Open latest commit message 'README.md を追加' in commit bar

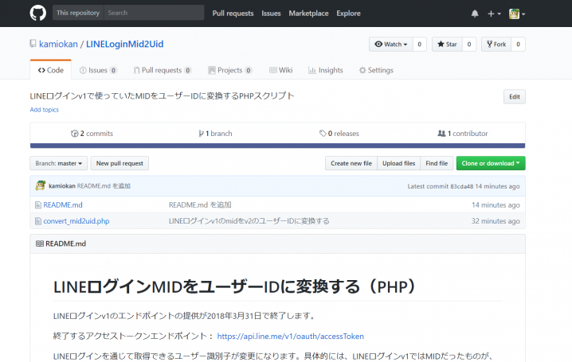click(x=104, y=186)
